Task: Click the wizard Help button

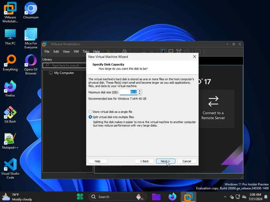Action: [x=98, y=161]
